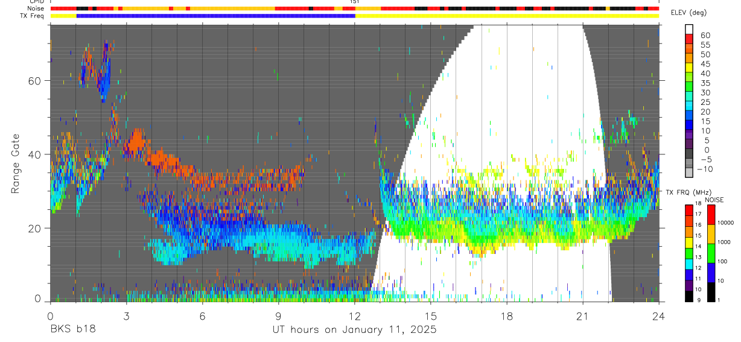This screenshot has width=741, height=342.
Task: Click the 'ELEV (deg)' colorbar title
Action: click(689, 12)
